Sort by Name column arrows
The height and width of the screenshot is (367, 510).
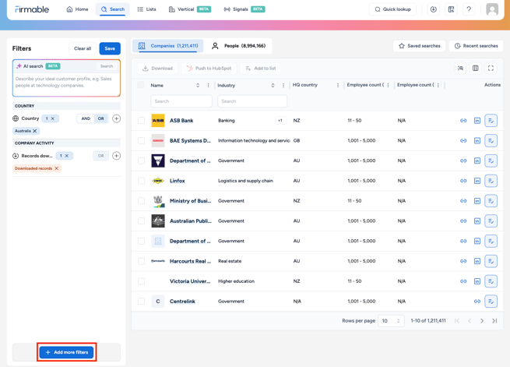pos(198,85)
